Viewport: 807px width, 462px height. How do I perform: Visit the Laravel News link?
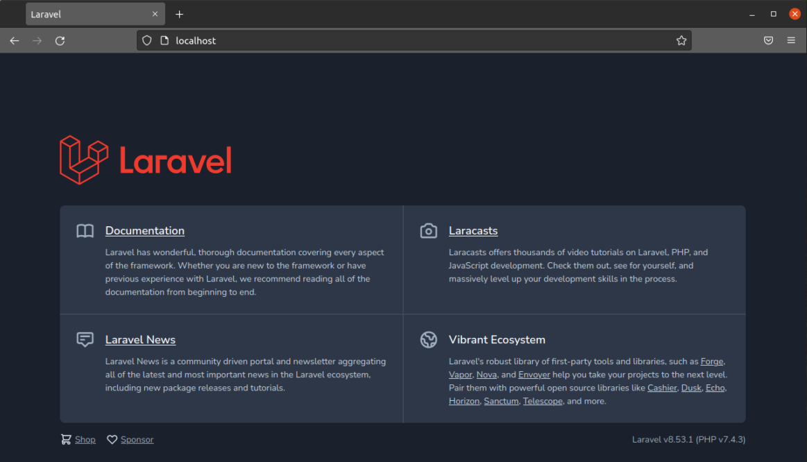pyautogui.click(x=140, y=340)
